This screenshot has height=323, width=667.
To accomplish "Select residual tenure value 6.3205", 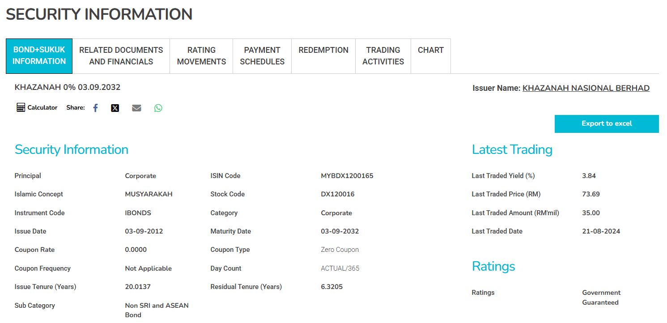I will click(332, 287).
